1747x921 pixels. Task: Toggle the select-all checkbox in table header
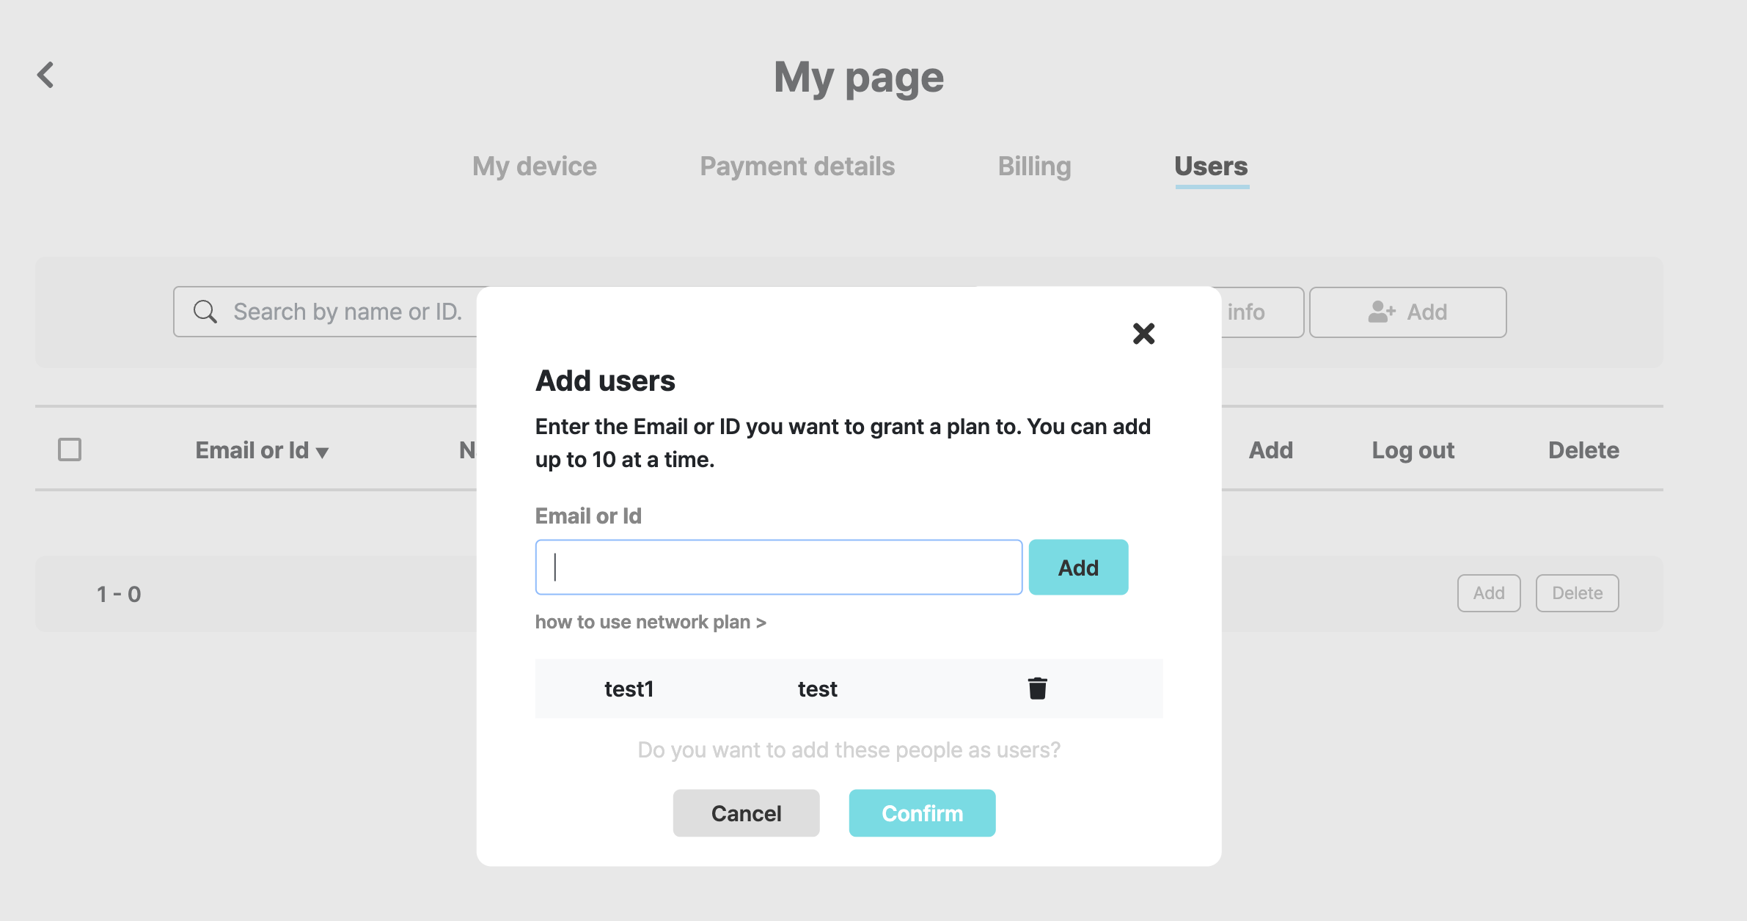pos(70,450)
